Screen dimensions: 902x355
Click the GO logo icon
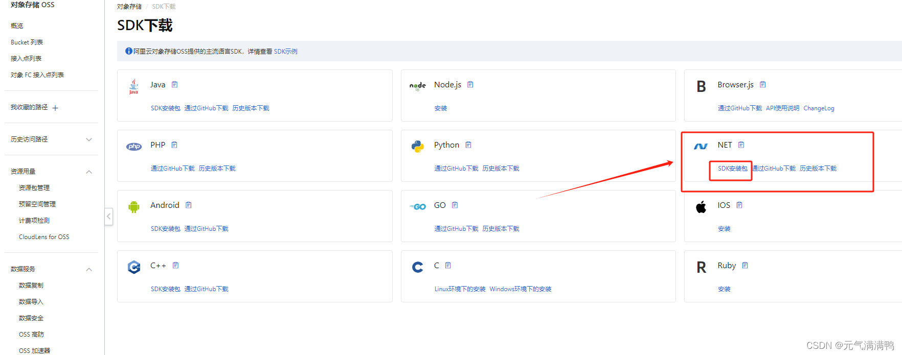(418, 207)
